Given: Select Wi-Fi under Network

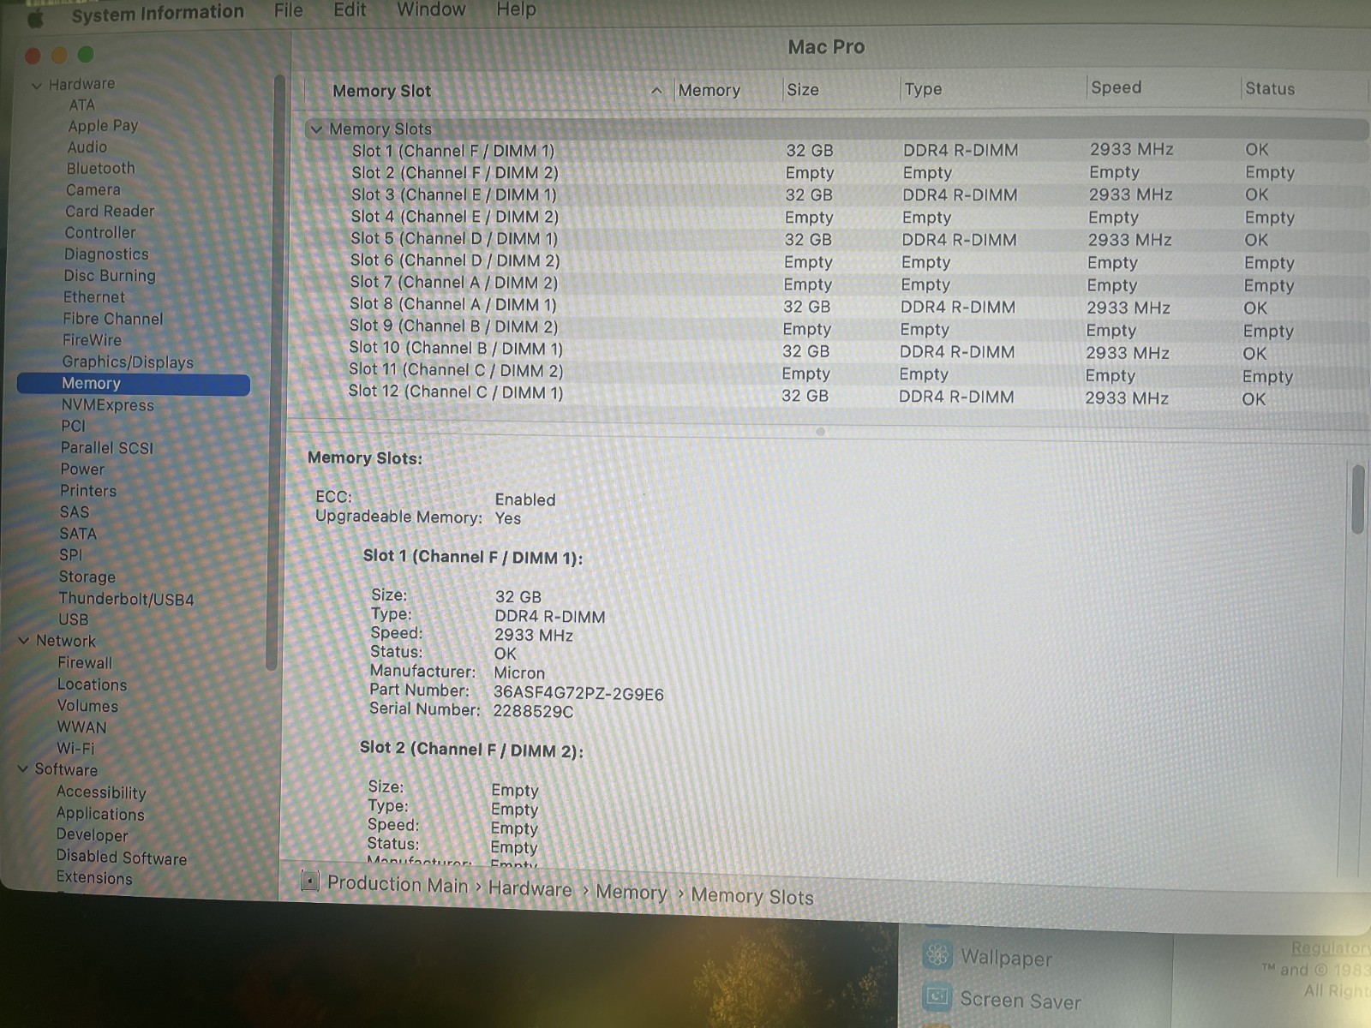Looking at the screenshot, I should pos(76,748).
